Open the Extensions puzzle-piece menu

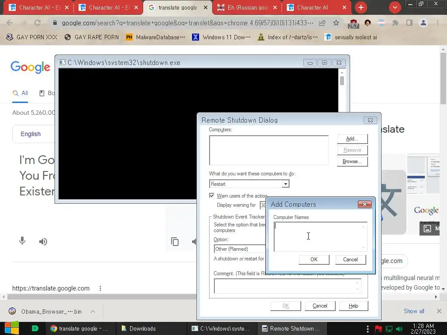(395, 23)
